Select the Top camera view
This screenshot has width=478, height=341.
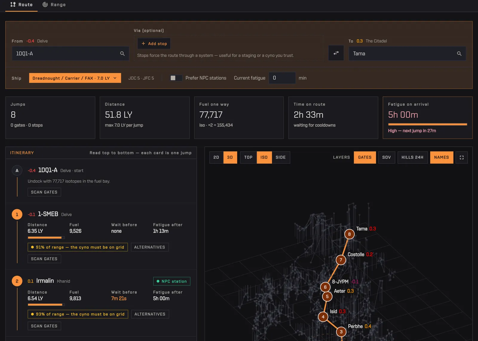click(x=248, y=158)
